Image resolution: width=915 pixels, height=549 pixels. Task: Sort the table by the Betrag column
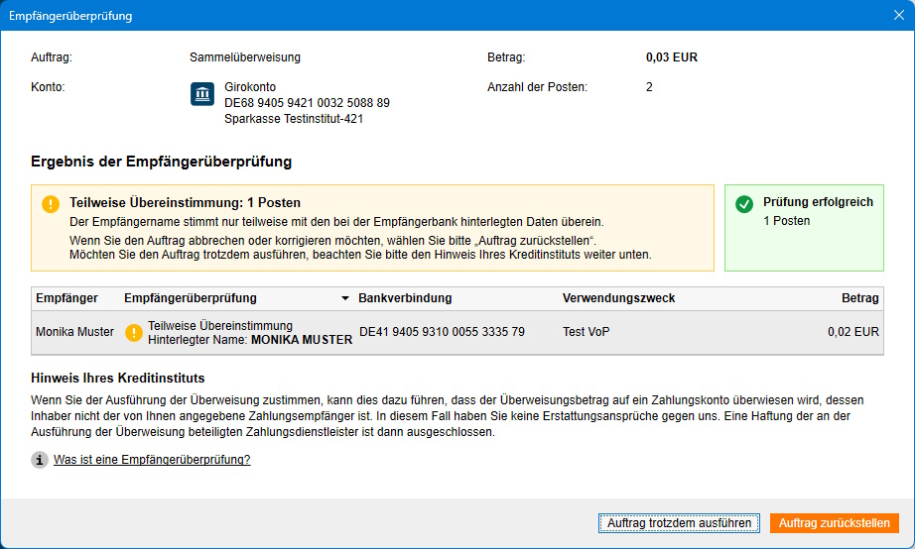(859, 298)
